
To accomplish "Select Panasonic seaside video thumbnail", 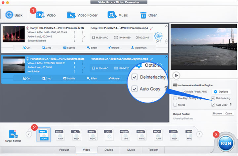I will (x=14, y=65).
